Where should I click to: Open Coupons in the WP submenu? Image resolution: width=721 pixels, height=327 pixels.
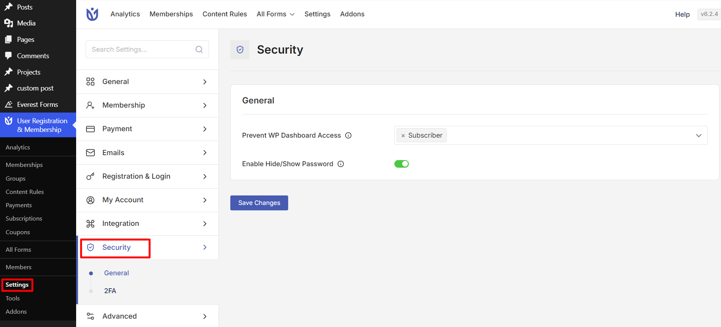pyautogui.click(x=18, y=232)
